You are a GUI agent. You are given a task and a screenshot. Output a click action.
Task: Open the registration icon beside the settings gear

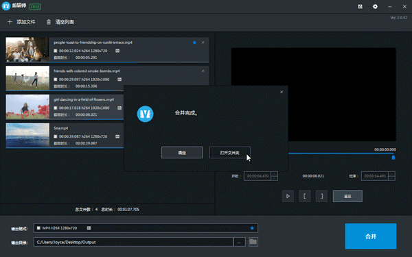360,7
